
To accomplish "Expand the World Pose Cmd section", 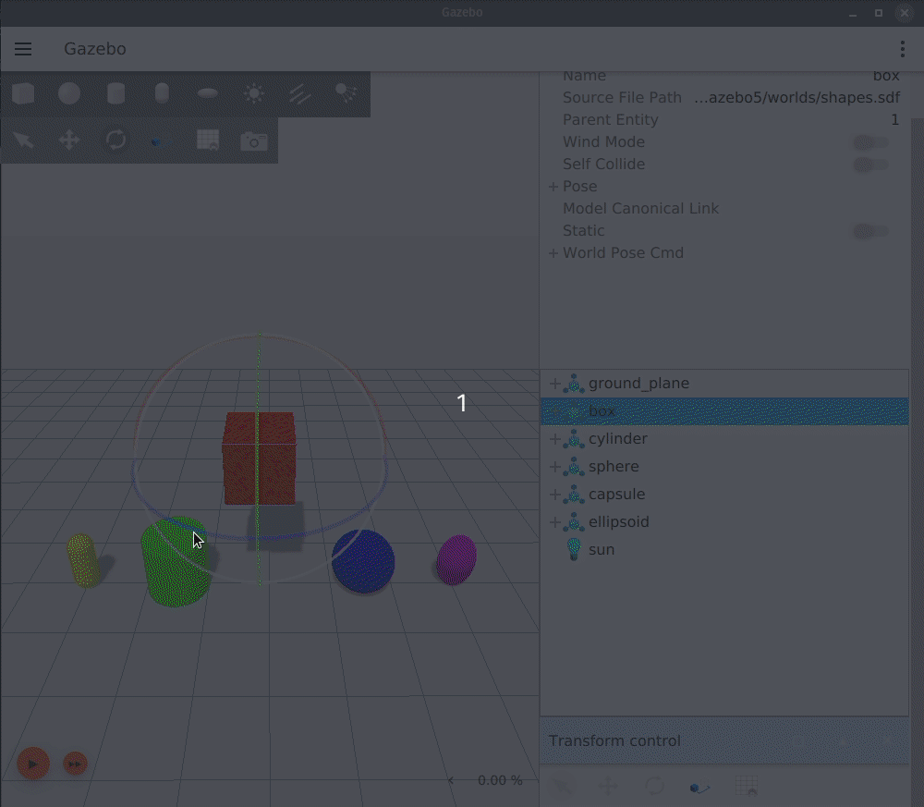I will tap(553, 253).
